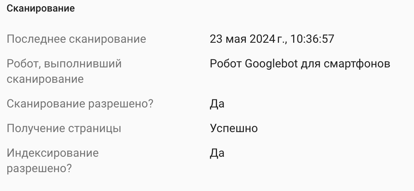Click "Да" beside "Индексирование разрешено?"

[217, 153]
